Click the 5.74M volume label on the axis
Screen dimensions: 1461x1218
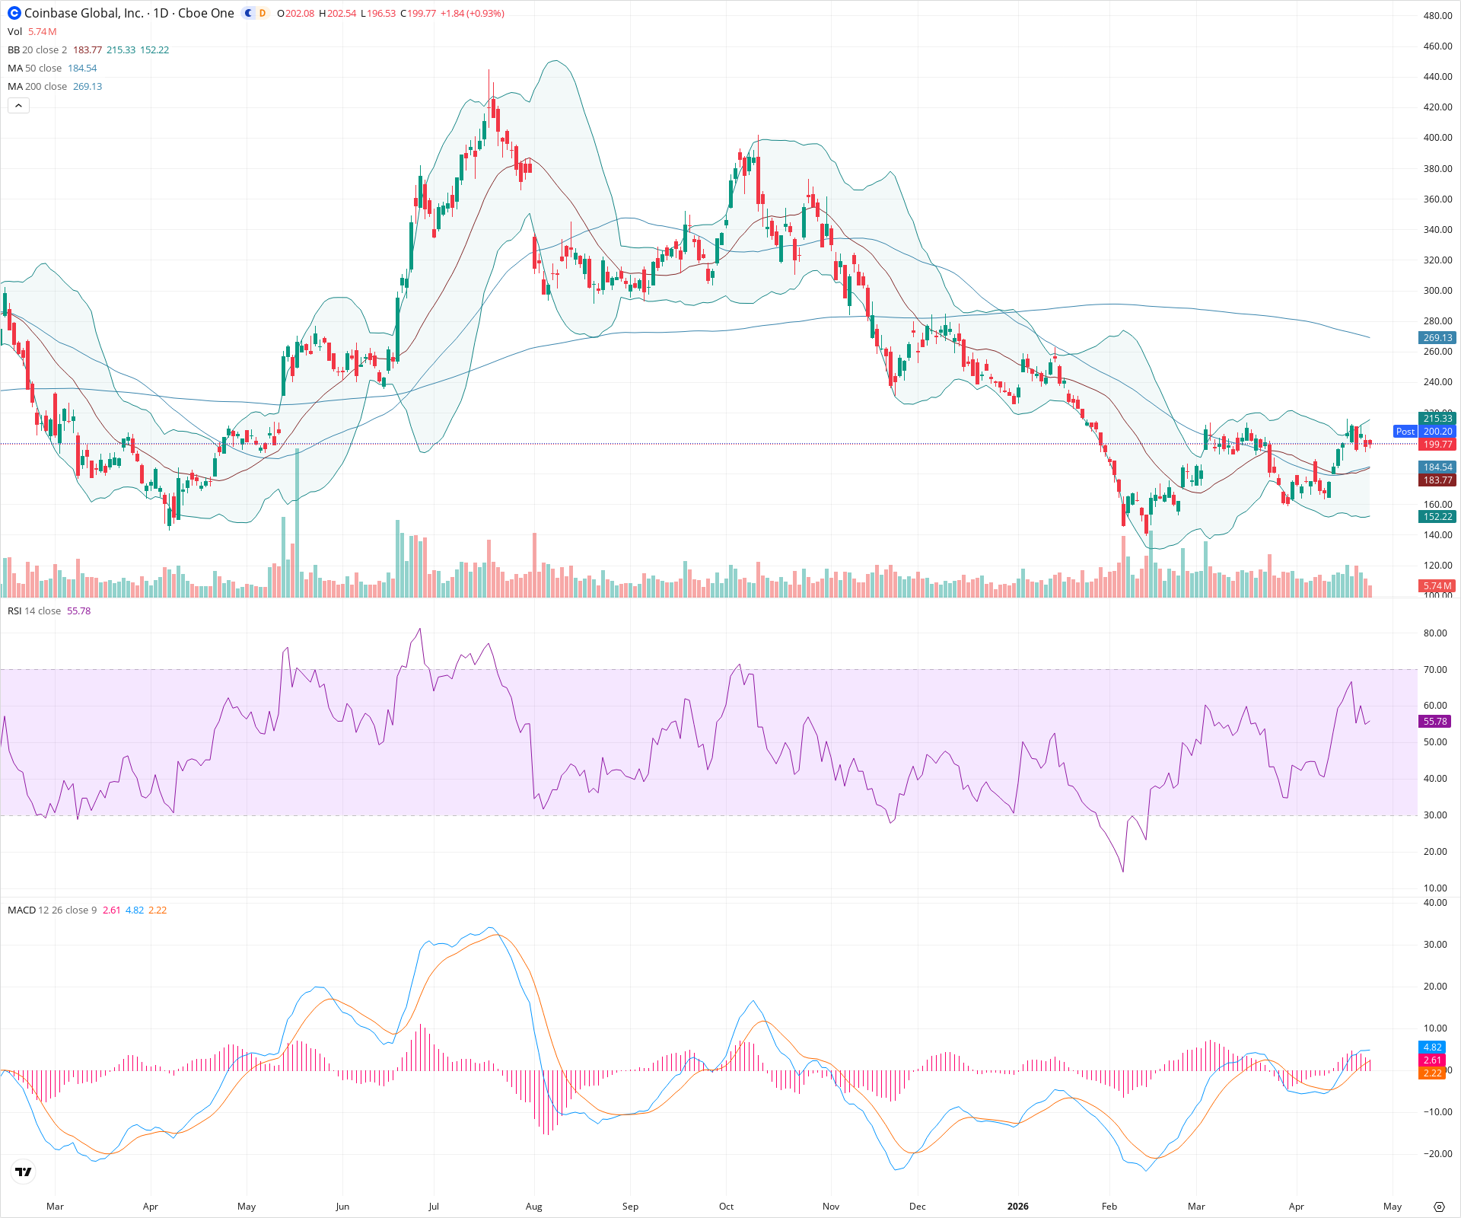1437,587
